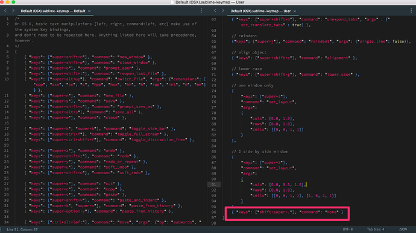416x233 pixels.
Task: Click the "*/" comment end on line 4
Action: [x=17, y=46]
